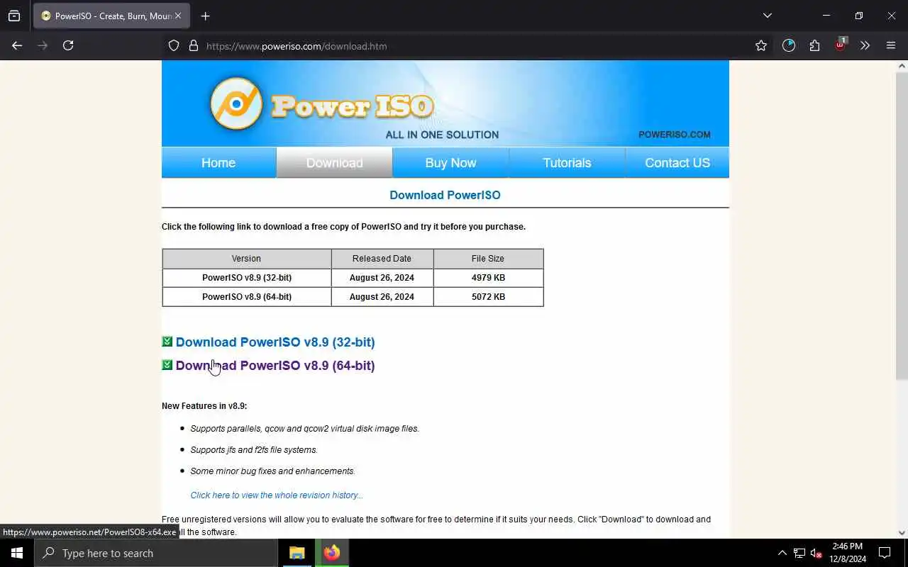Click the uBlock Origin extension icon
This screenshot has height=567, width=908.
[x=841, y=45]
